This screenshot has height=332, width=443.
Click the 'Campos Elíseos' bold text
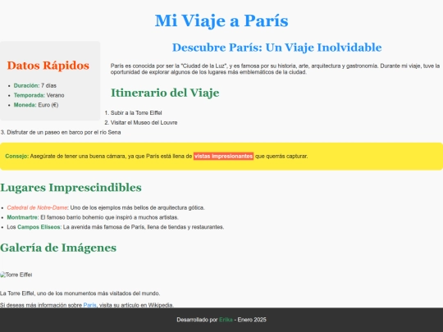pos(39,227)
